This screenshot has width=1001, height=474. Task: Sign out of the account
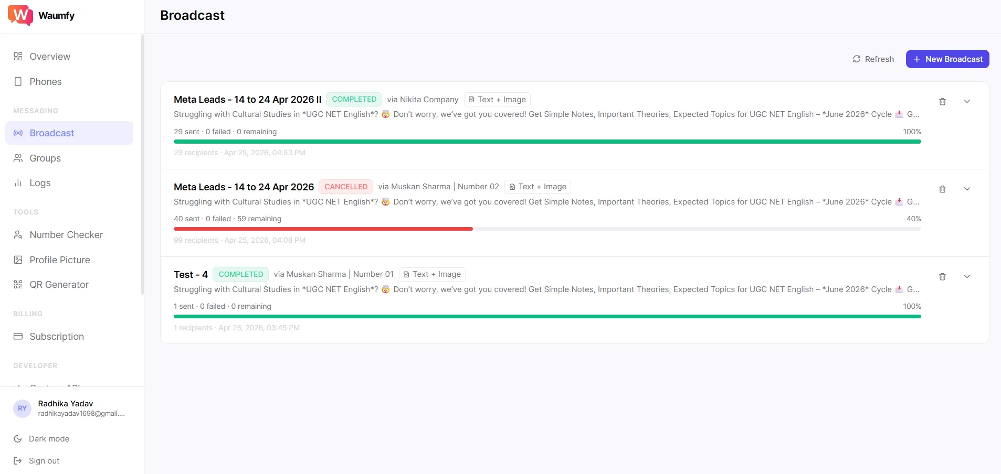tap(44, 461)
